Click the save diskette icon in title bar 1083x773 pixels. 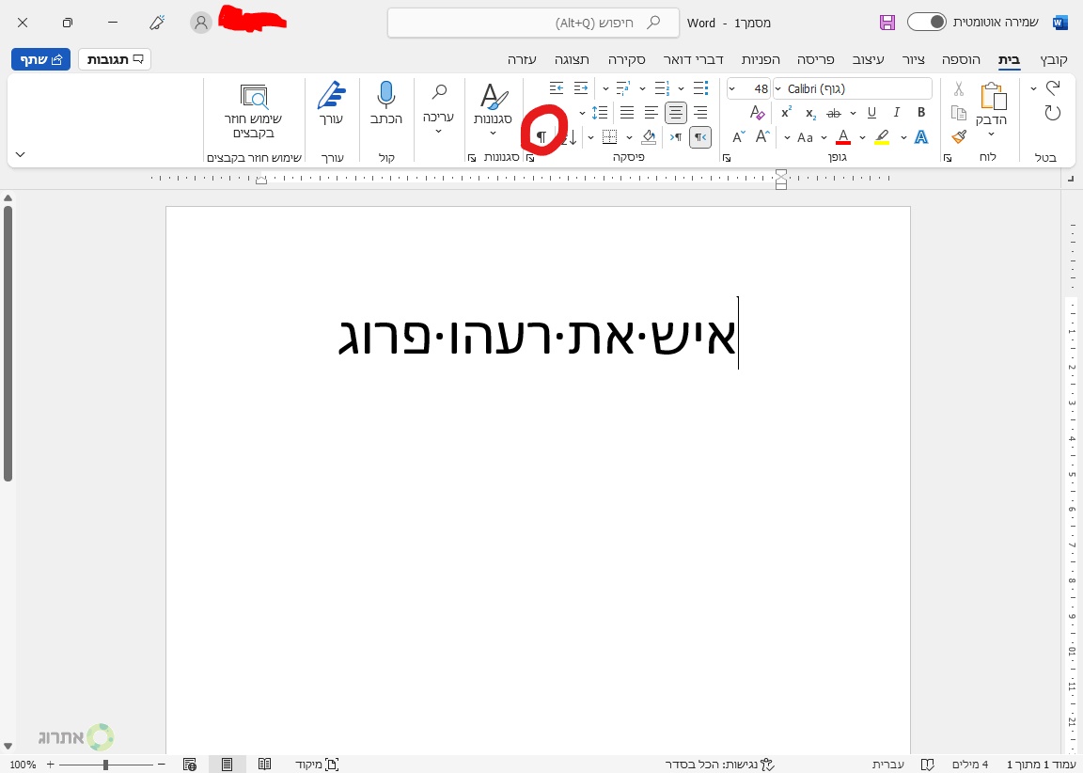887,23
